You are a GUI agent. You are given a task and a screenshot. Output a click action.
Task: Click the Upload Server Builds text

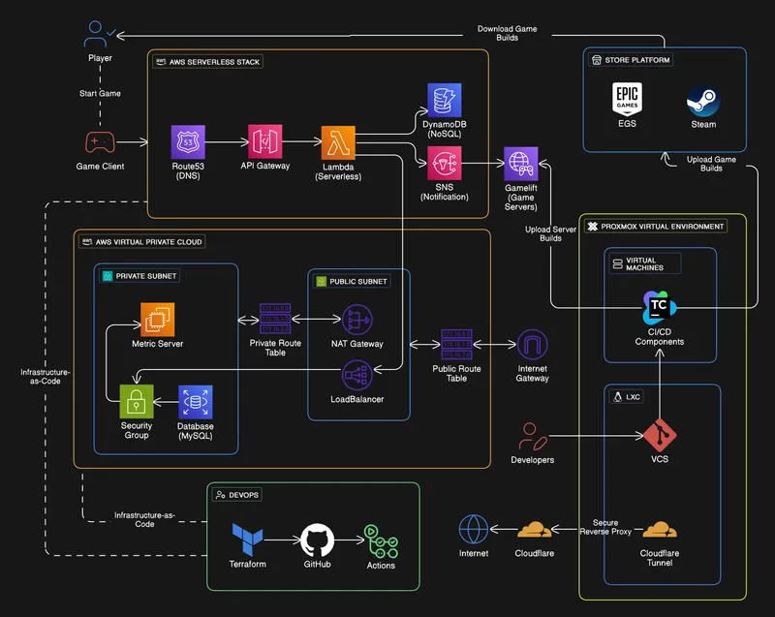(x=550, y=233)
